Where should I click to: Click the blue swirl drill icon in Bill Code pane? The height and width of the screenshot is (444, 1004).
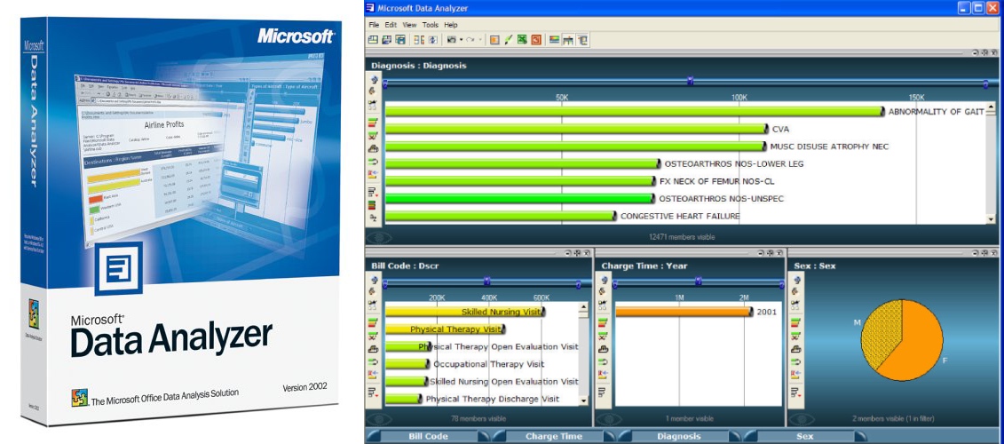(374, 280)
